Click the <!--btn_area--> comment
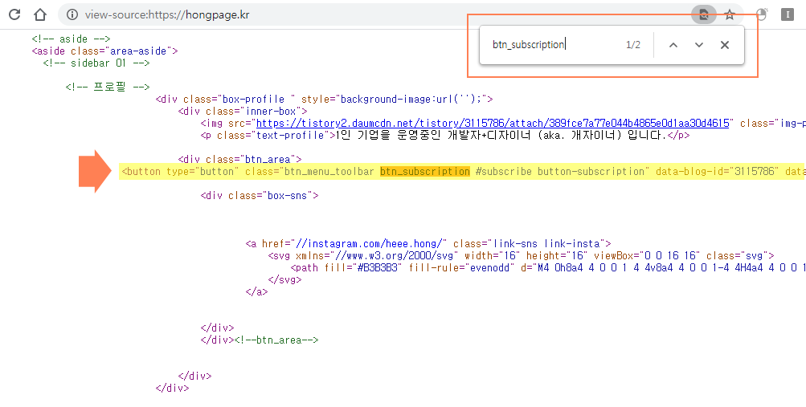Screen dimensions: 806x407 (276, 340)
